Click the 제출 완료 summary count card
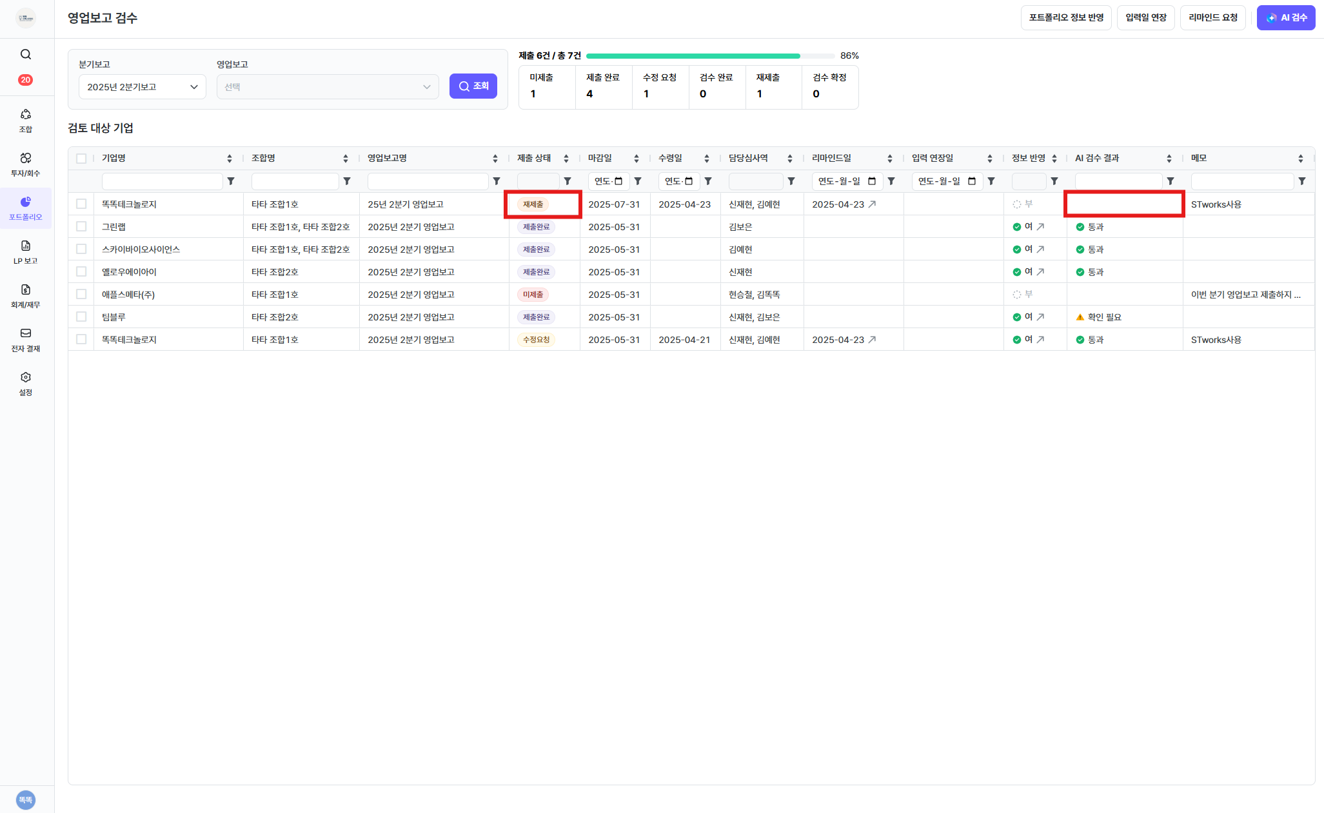Image resolution: width=1324 pixels, height=813 pixels. tap(604, 87)
